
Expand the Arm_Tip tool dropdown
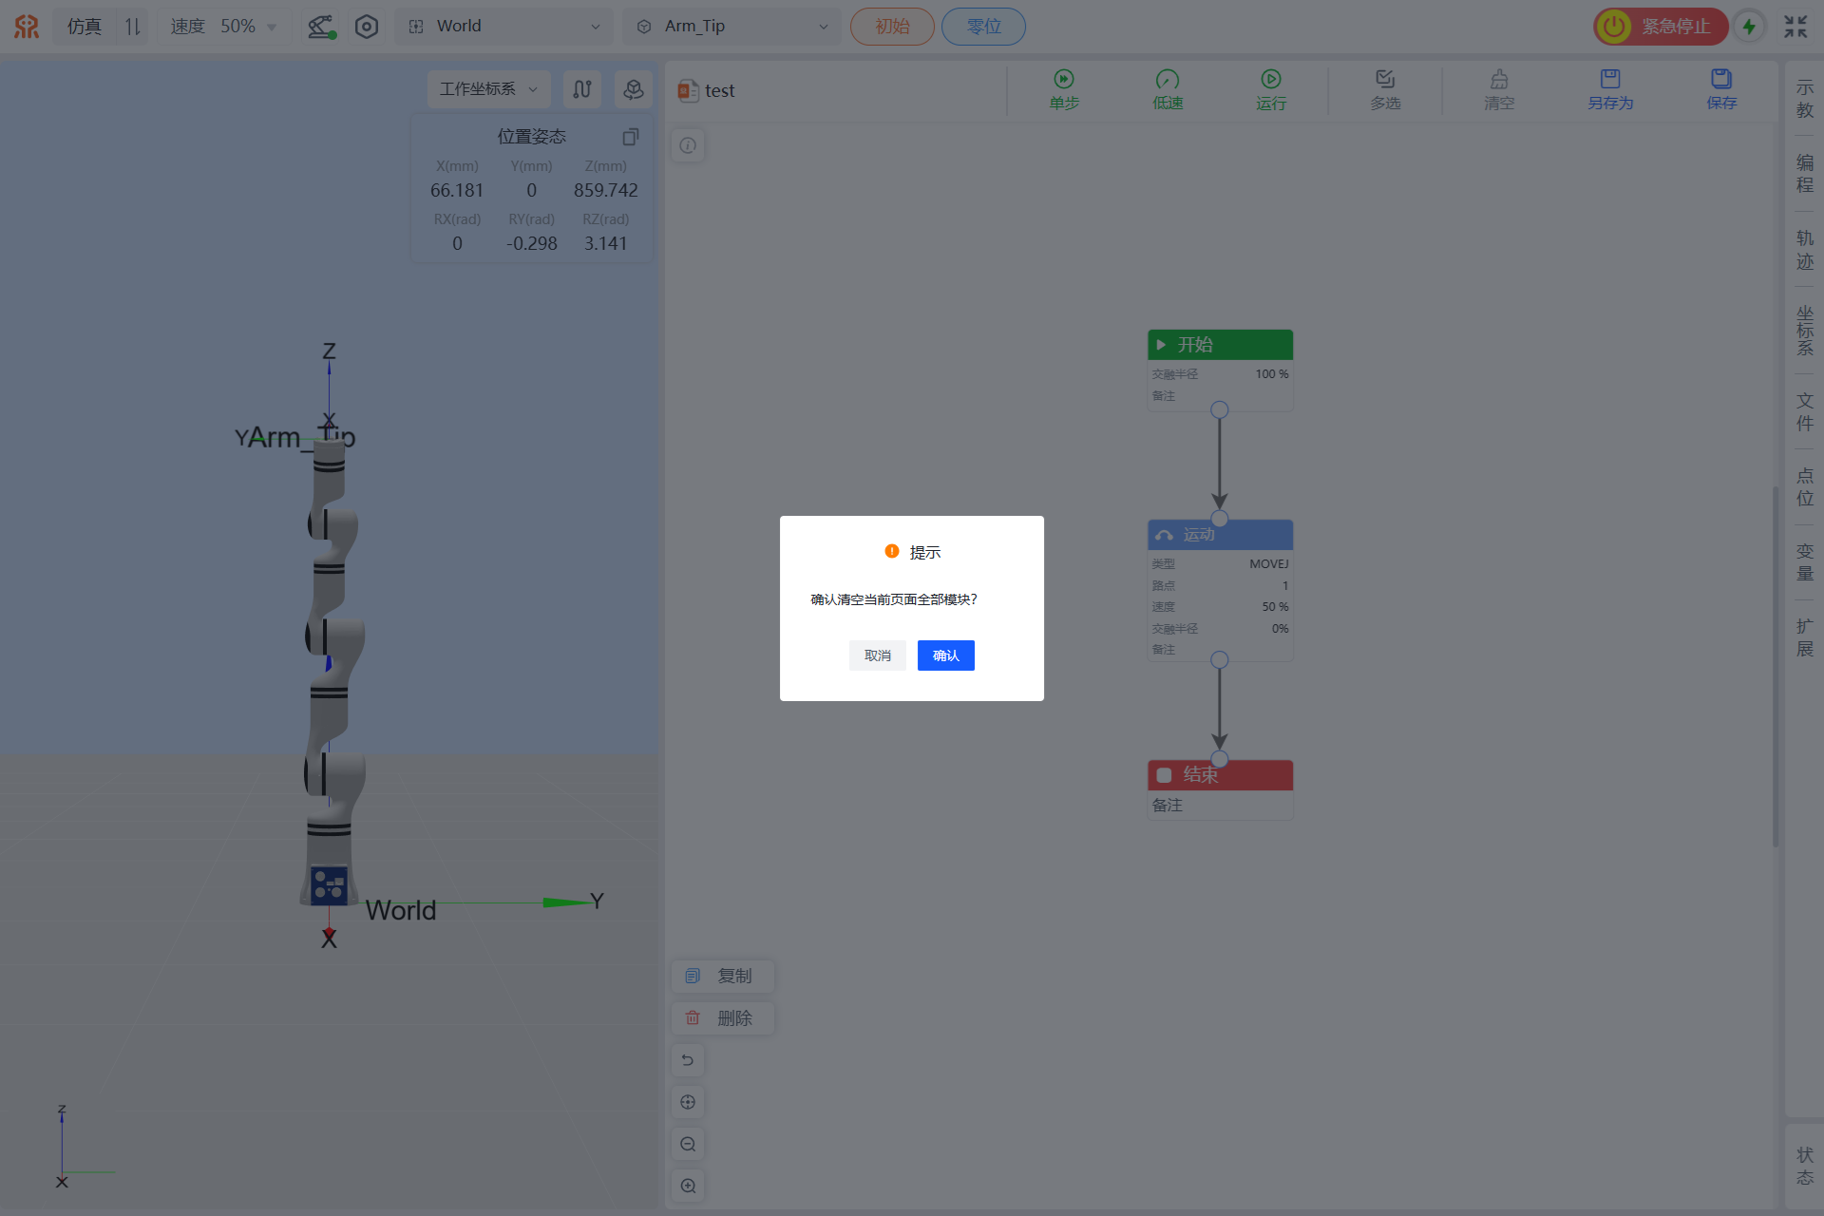pos(731,27)
